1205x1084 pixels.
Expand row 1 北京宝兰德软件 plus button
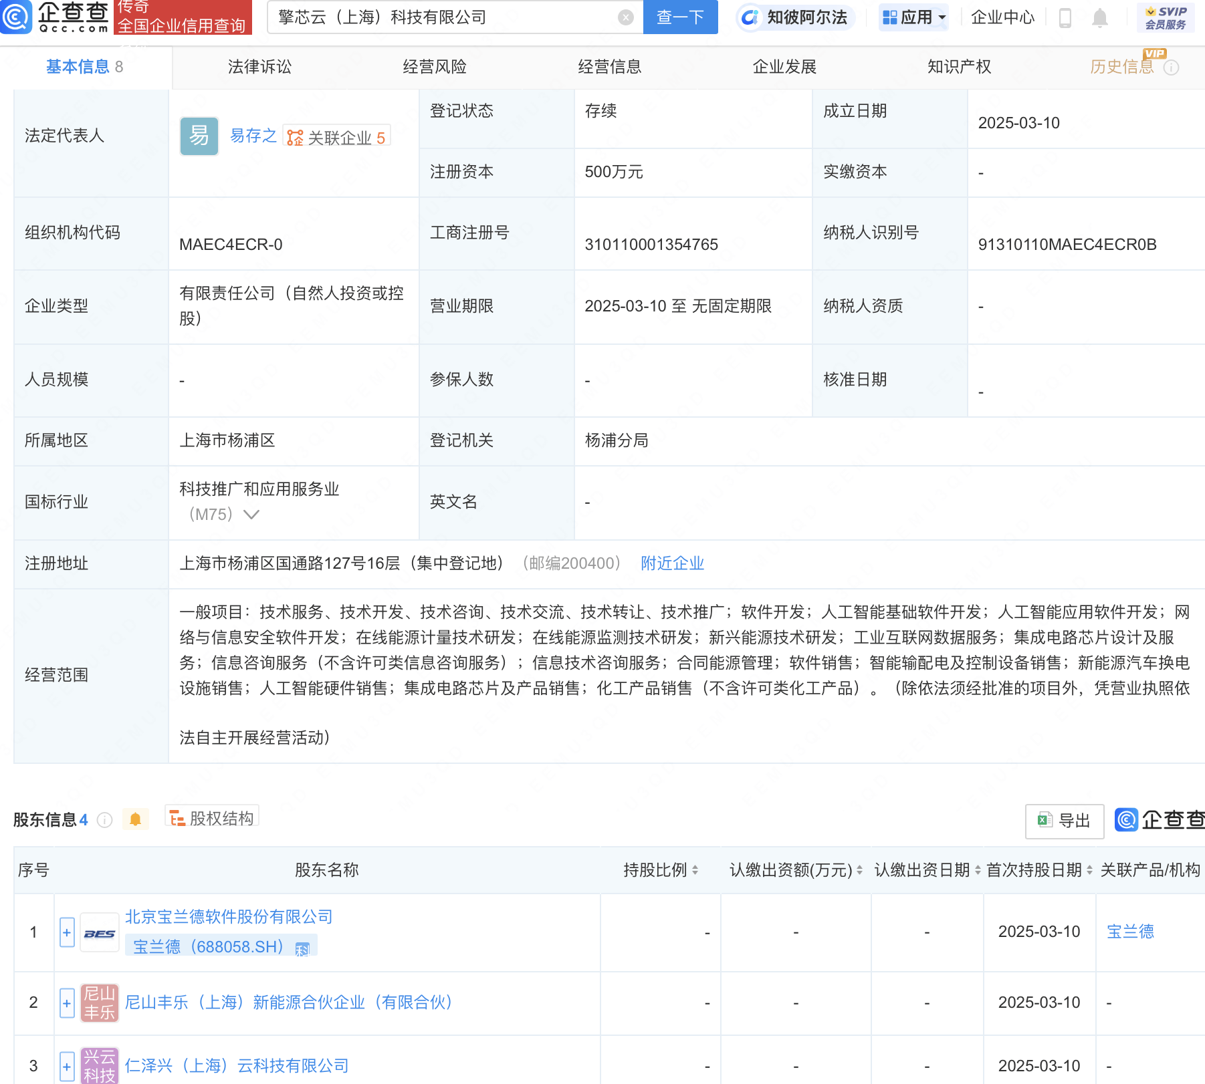coord(67,933)
